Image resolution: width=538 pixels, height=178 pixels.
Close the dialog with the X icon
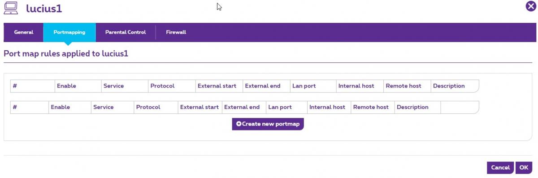[x=530, y=7]
